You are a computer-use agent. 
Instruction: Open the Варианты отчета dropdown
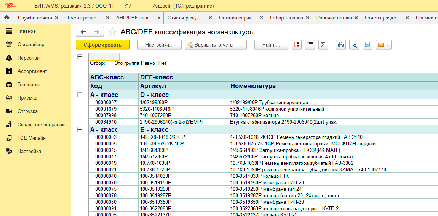216,45
